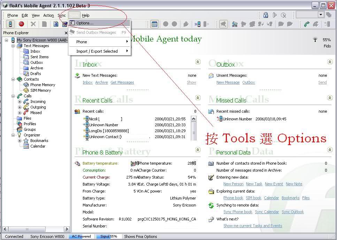Select Sent Items in Text Messages tree
337x240 pixels.
(39, 57)
